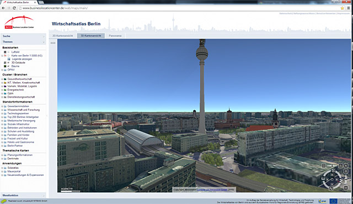Expand Verkehr, Mobilität, Logistik node
Image resolution: width=353 pixels, height=204 pixels.
pos(2,86)
